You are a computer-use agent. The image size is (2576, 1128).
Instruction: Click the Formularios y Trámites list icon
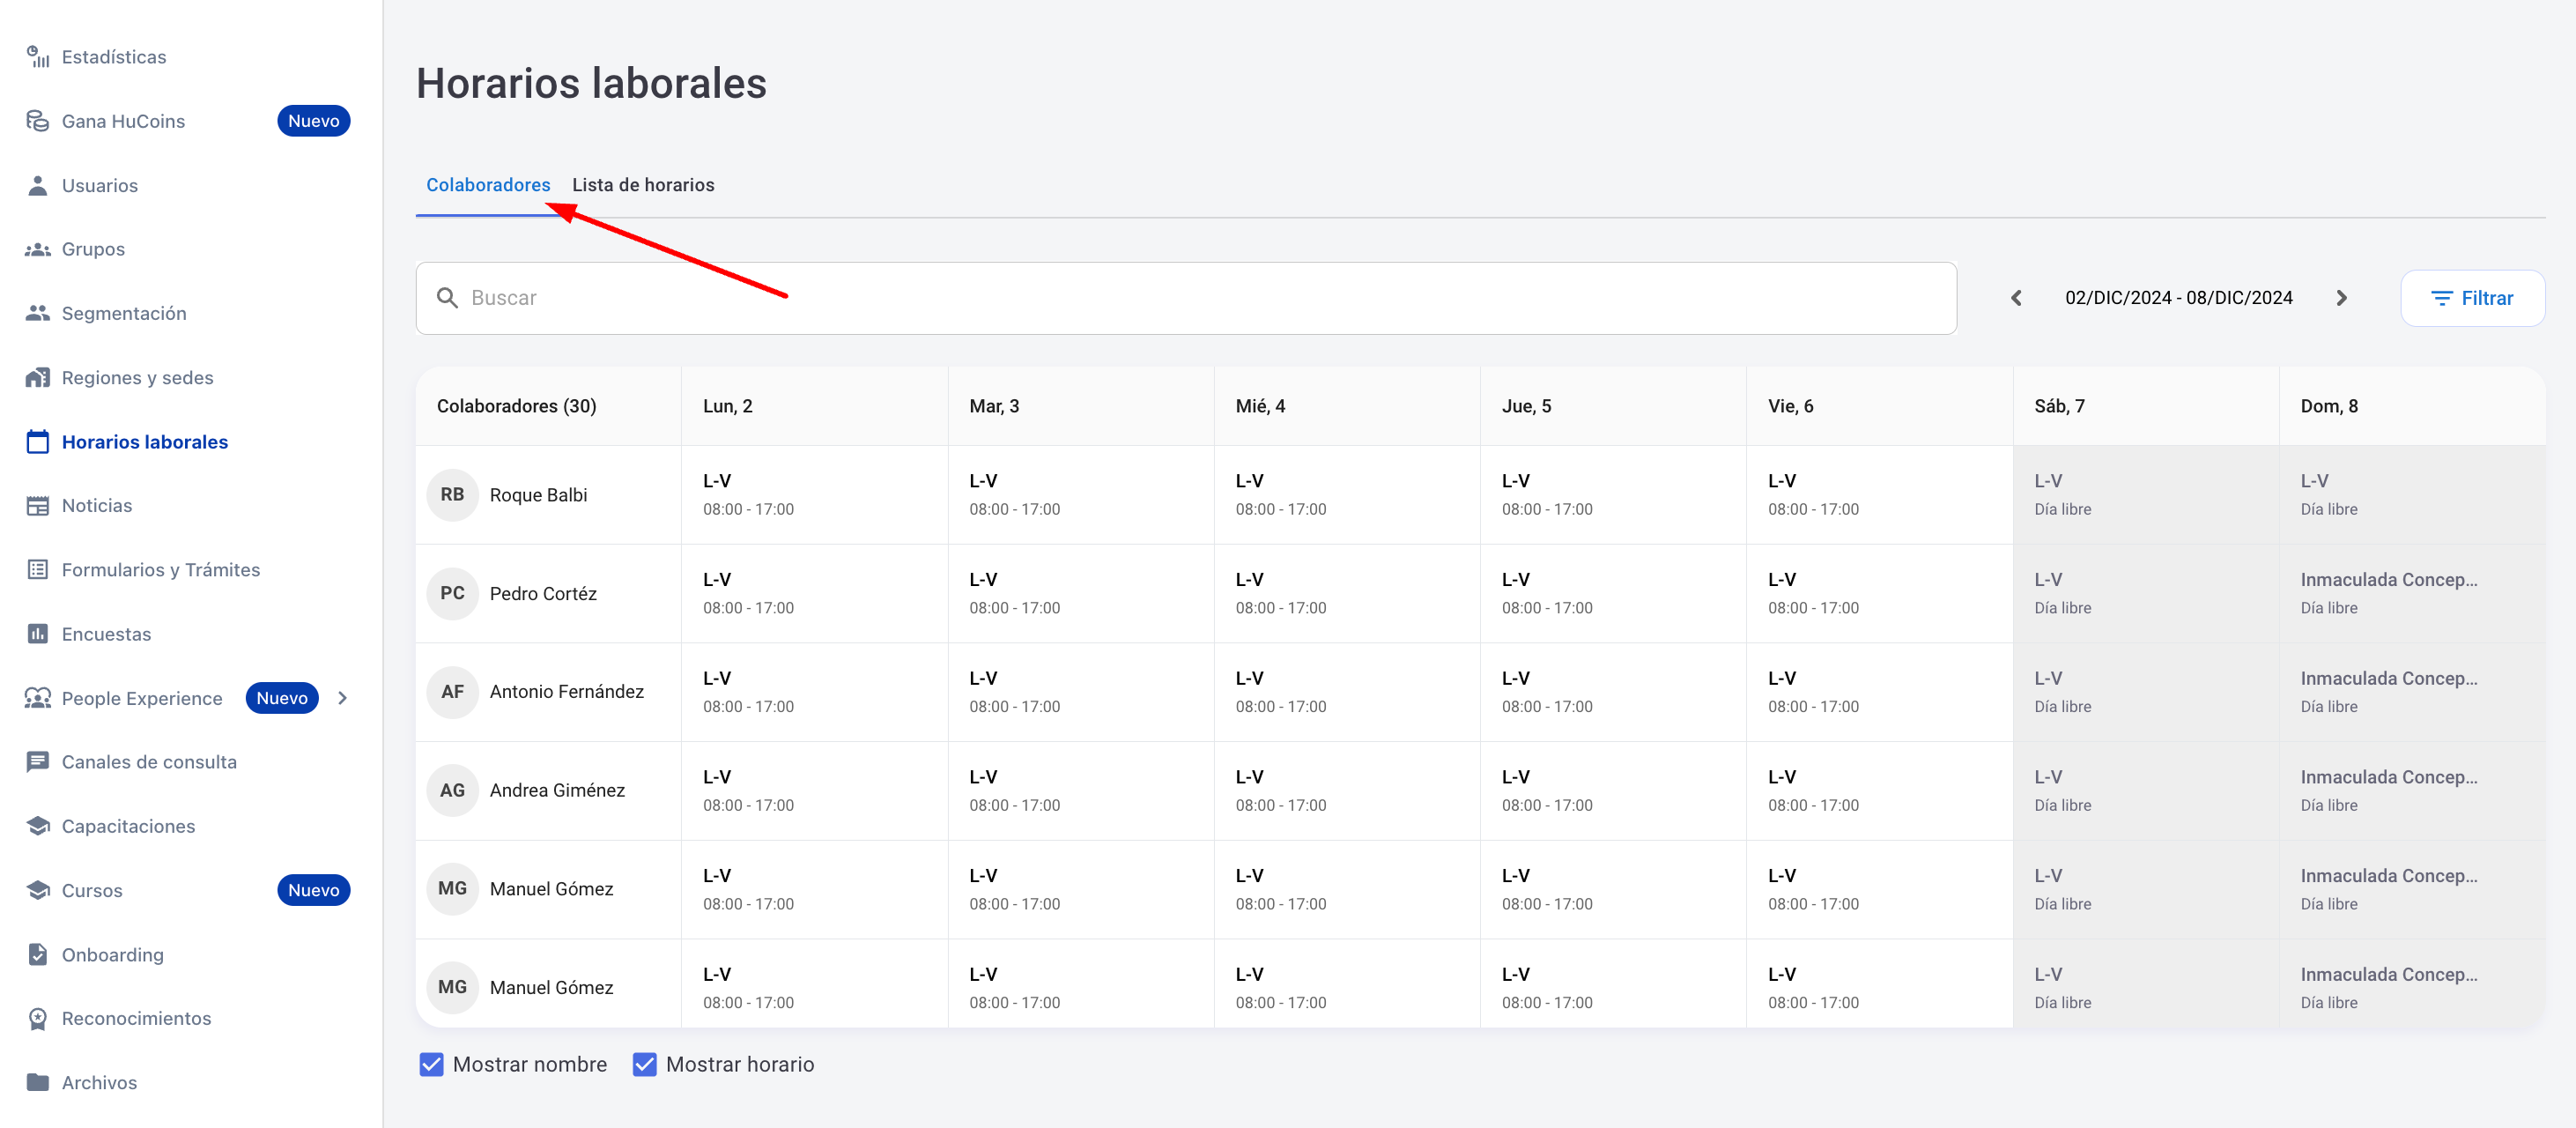38,570
